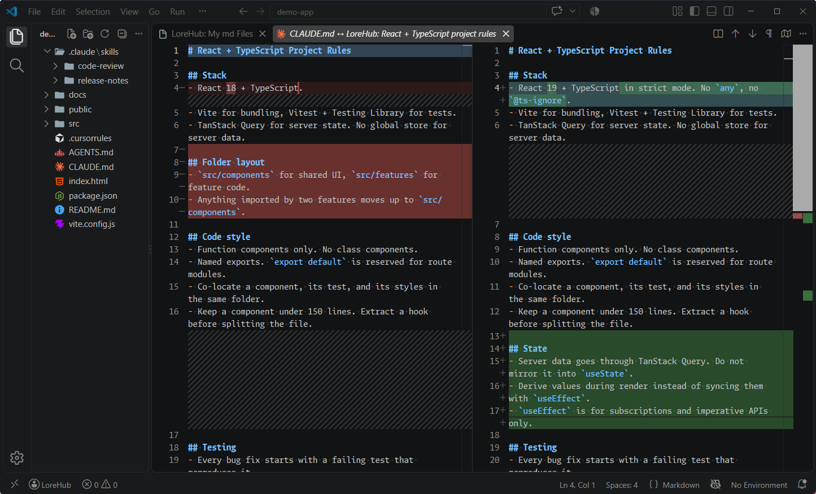Click the VS Code logo in title bar

(x=12, y=11)
